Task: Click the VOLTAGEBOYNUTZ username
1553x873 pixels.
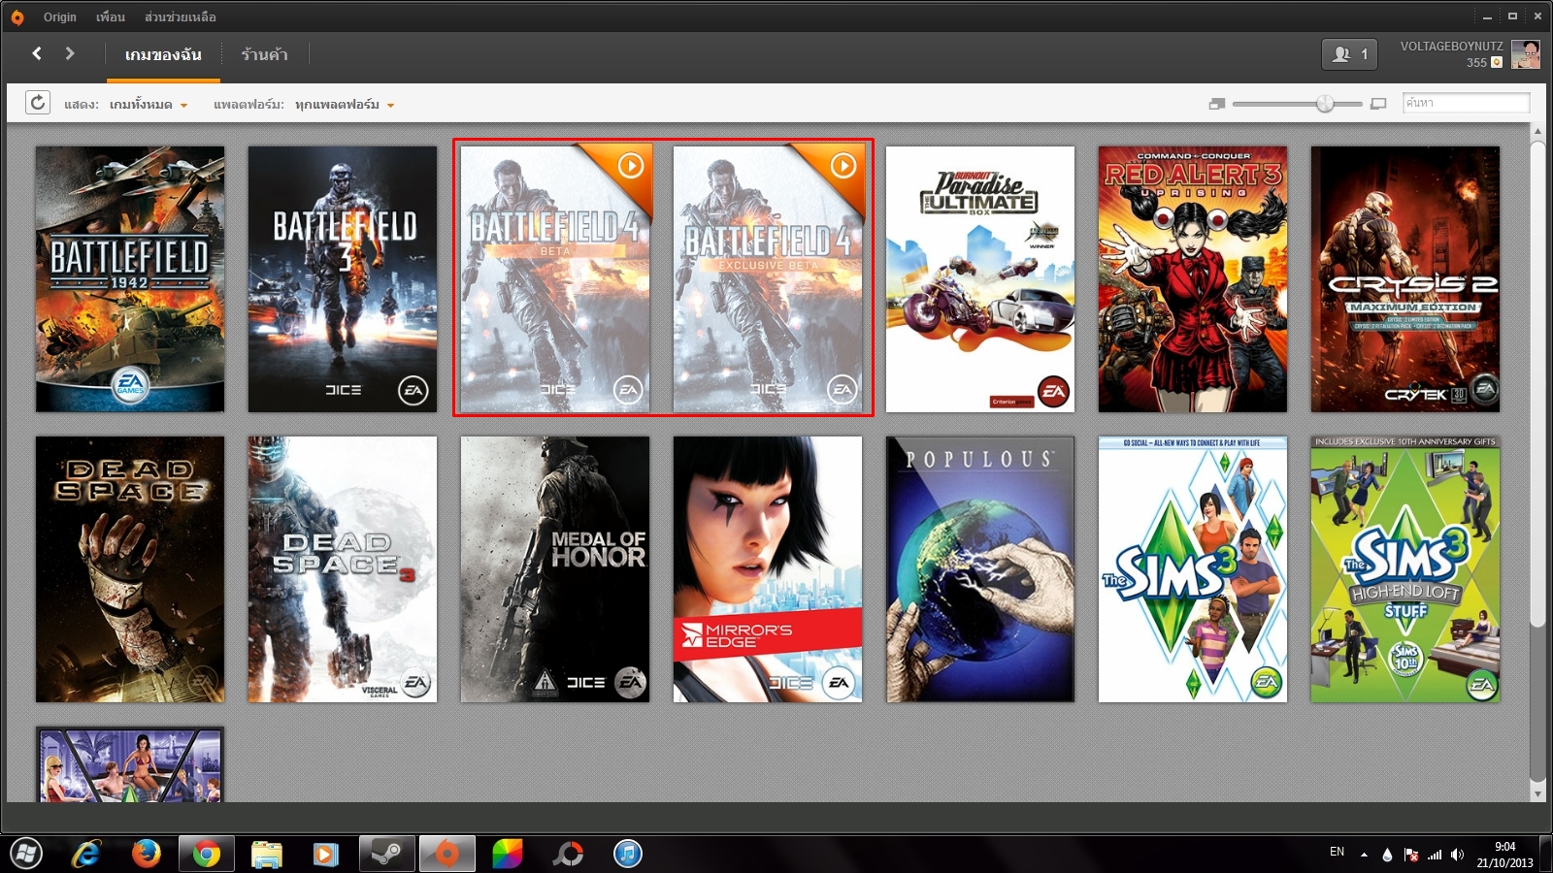Action: tap(1451, 47)
